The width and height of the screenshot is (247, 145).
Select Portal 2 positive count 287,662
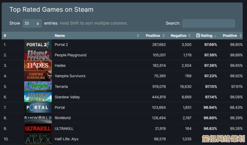pyautogui.click(x=159, y=45)
